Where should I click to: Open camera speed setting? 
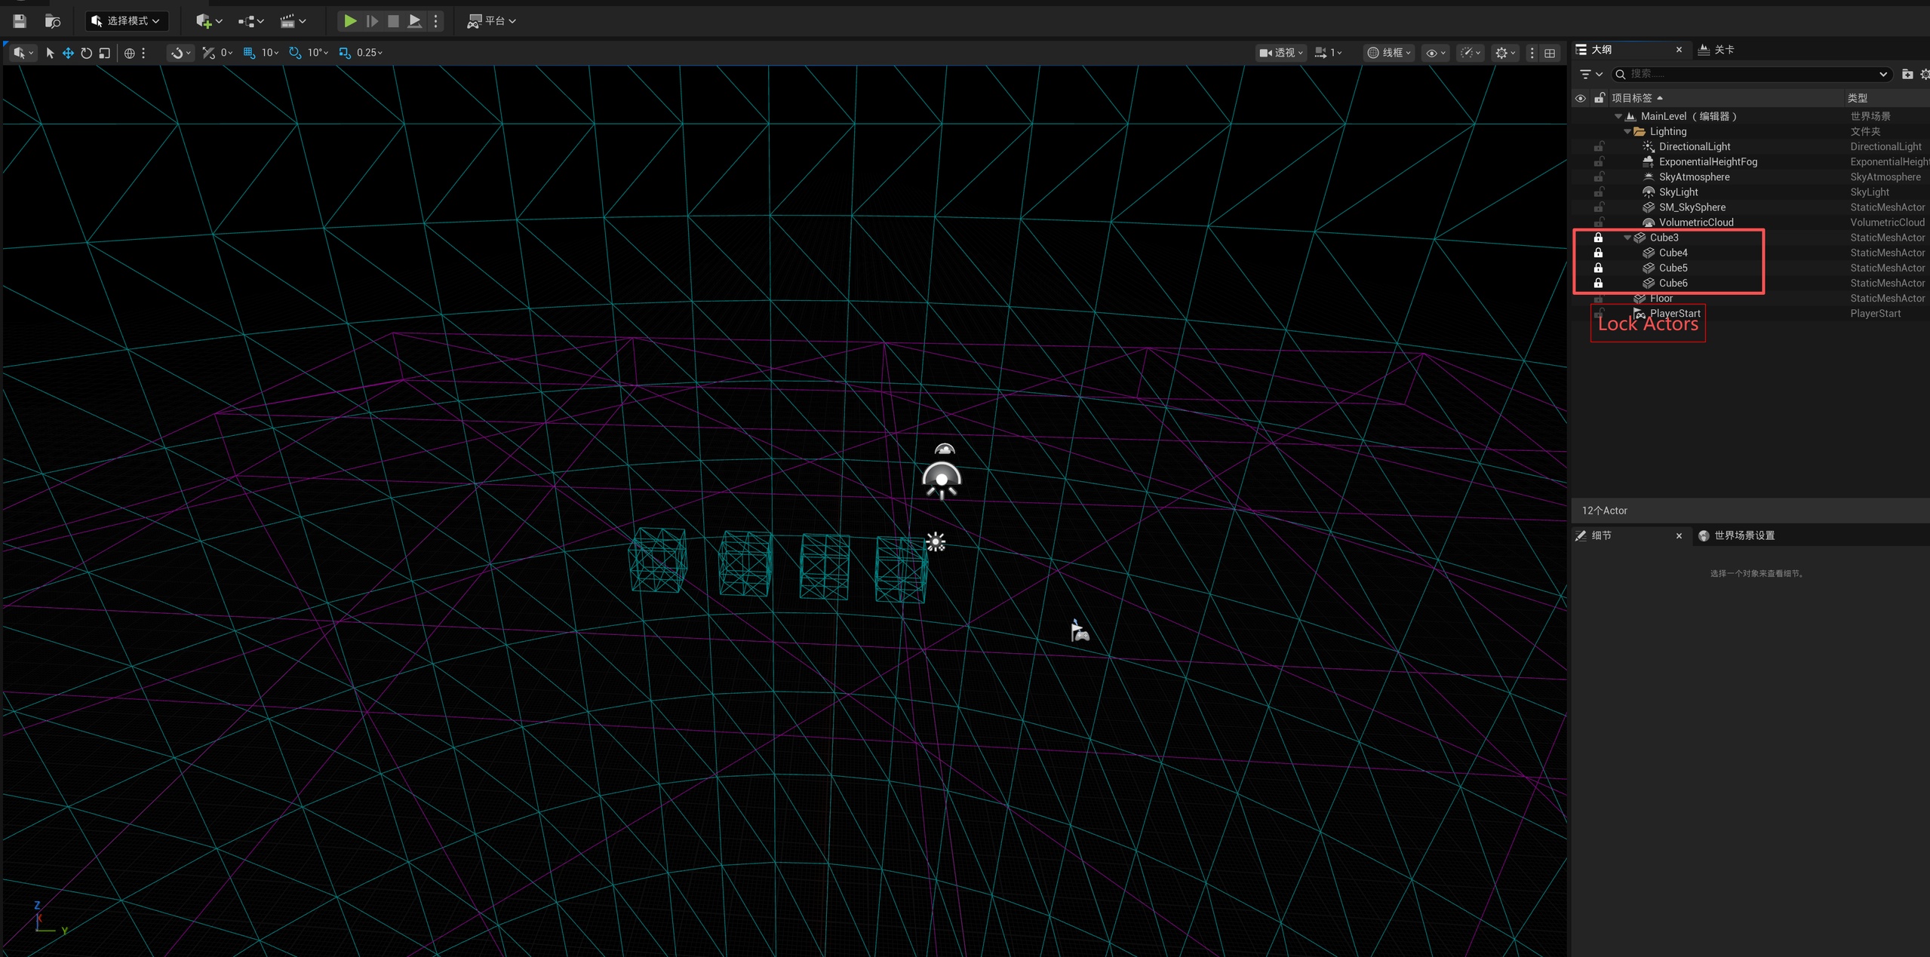click(1328, 53)
